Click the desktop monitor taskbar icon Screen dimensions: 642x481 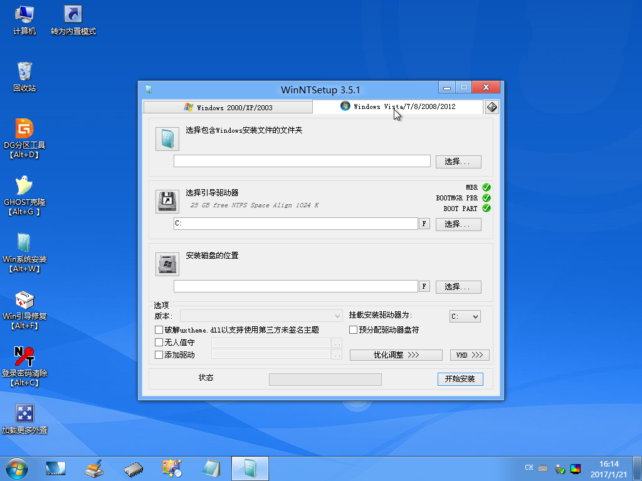coord(56,468)
